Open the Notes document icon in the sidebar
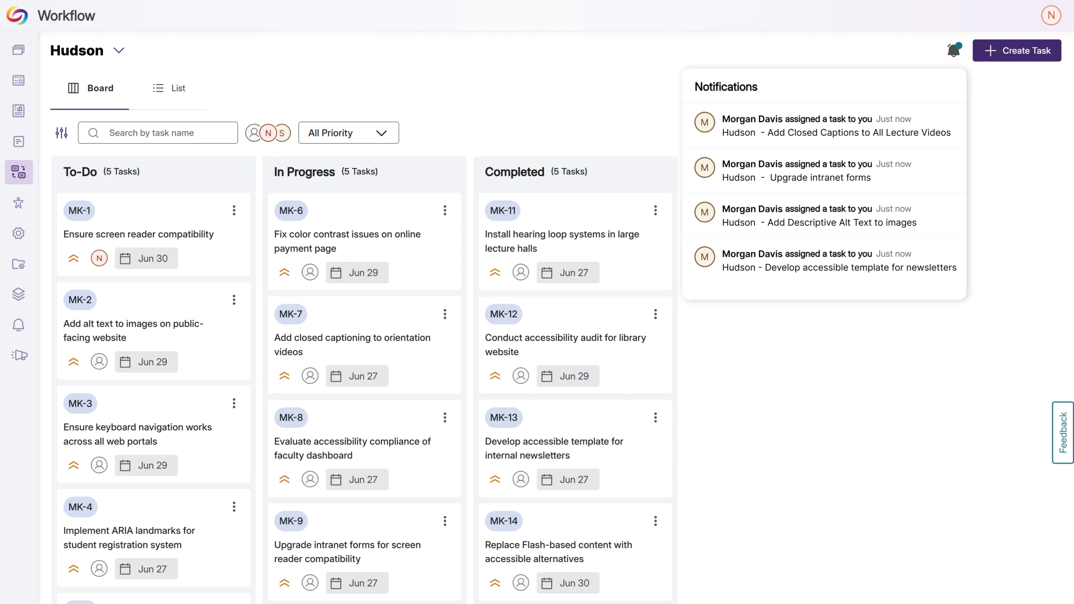 [18, 141]
